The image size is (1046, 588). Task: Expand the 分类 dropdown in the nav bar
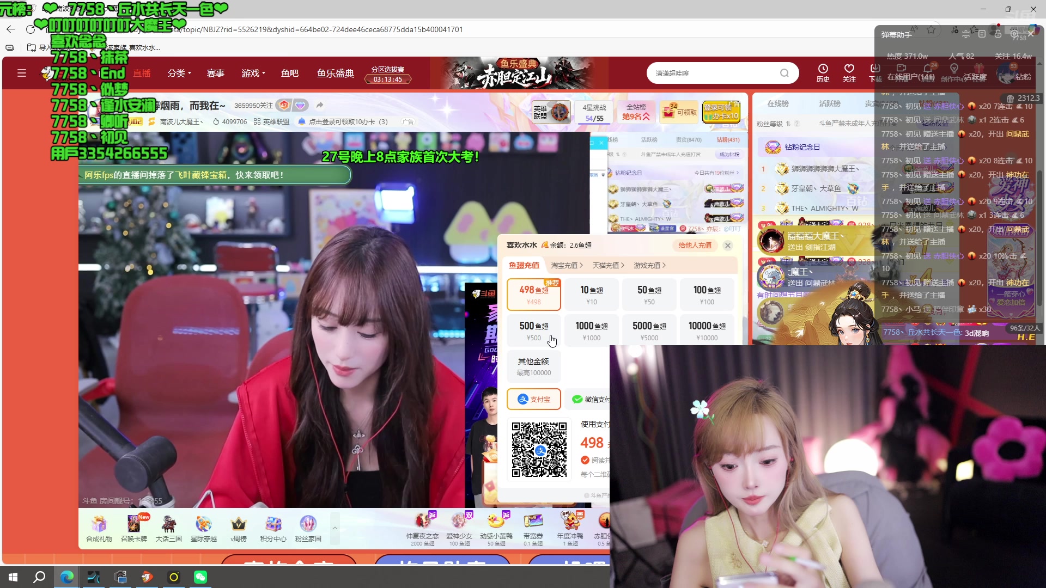tap(179, 73)
